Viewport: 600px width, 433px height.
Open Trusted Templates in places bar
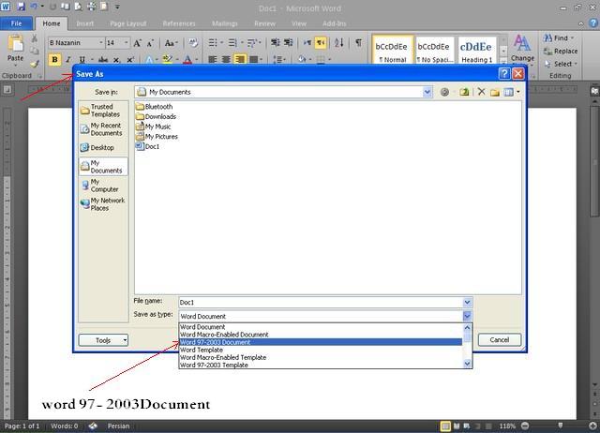(102, 111)
